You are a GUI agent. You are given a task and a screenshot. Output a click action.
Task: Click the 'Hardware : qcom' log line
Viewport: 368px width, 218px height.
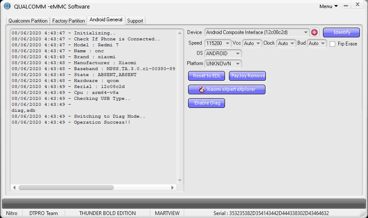(65, 81)
